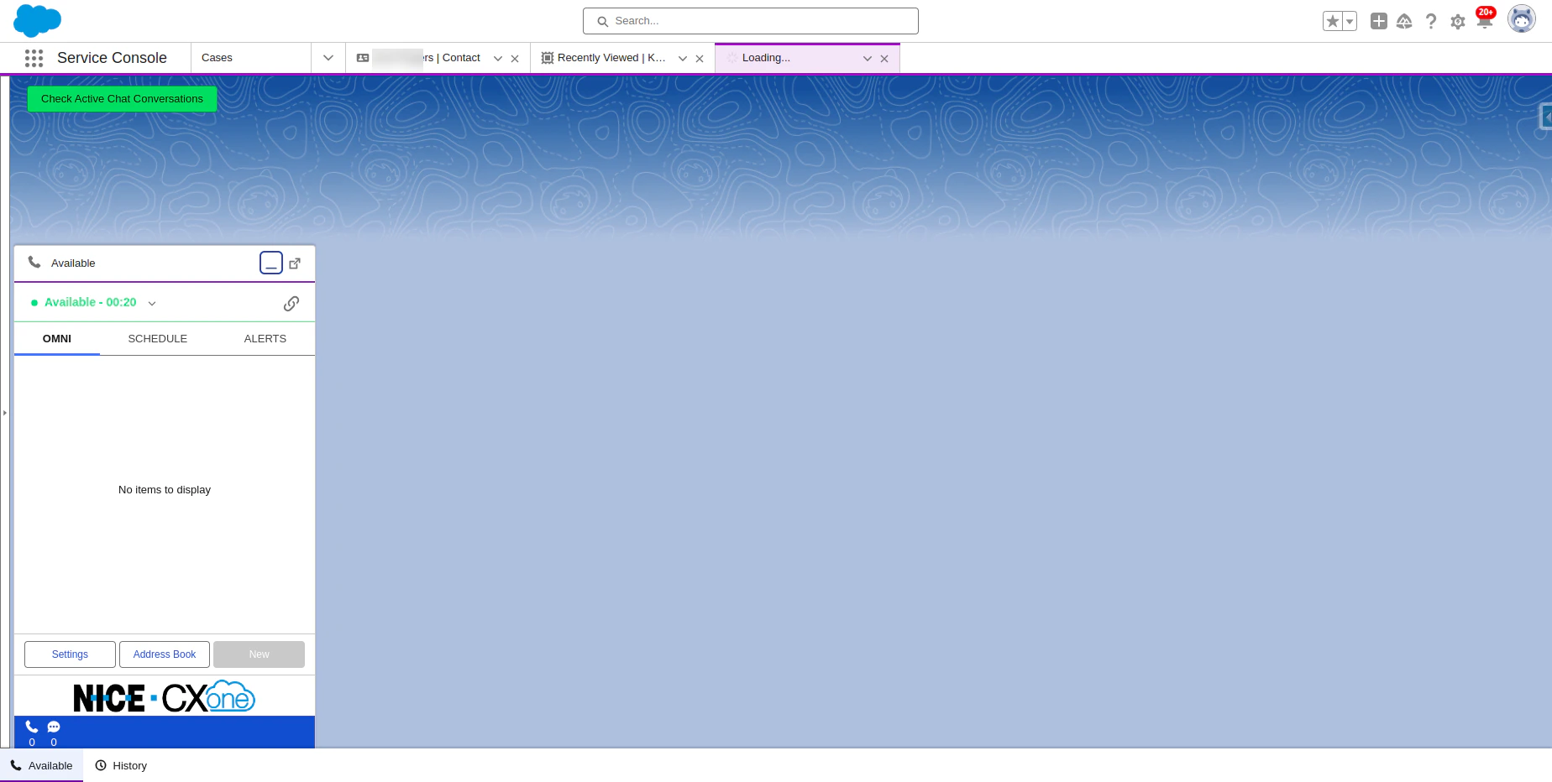Open the Help question mark icon
1552x782 pixels.
click(1431, 21)
